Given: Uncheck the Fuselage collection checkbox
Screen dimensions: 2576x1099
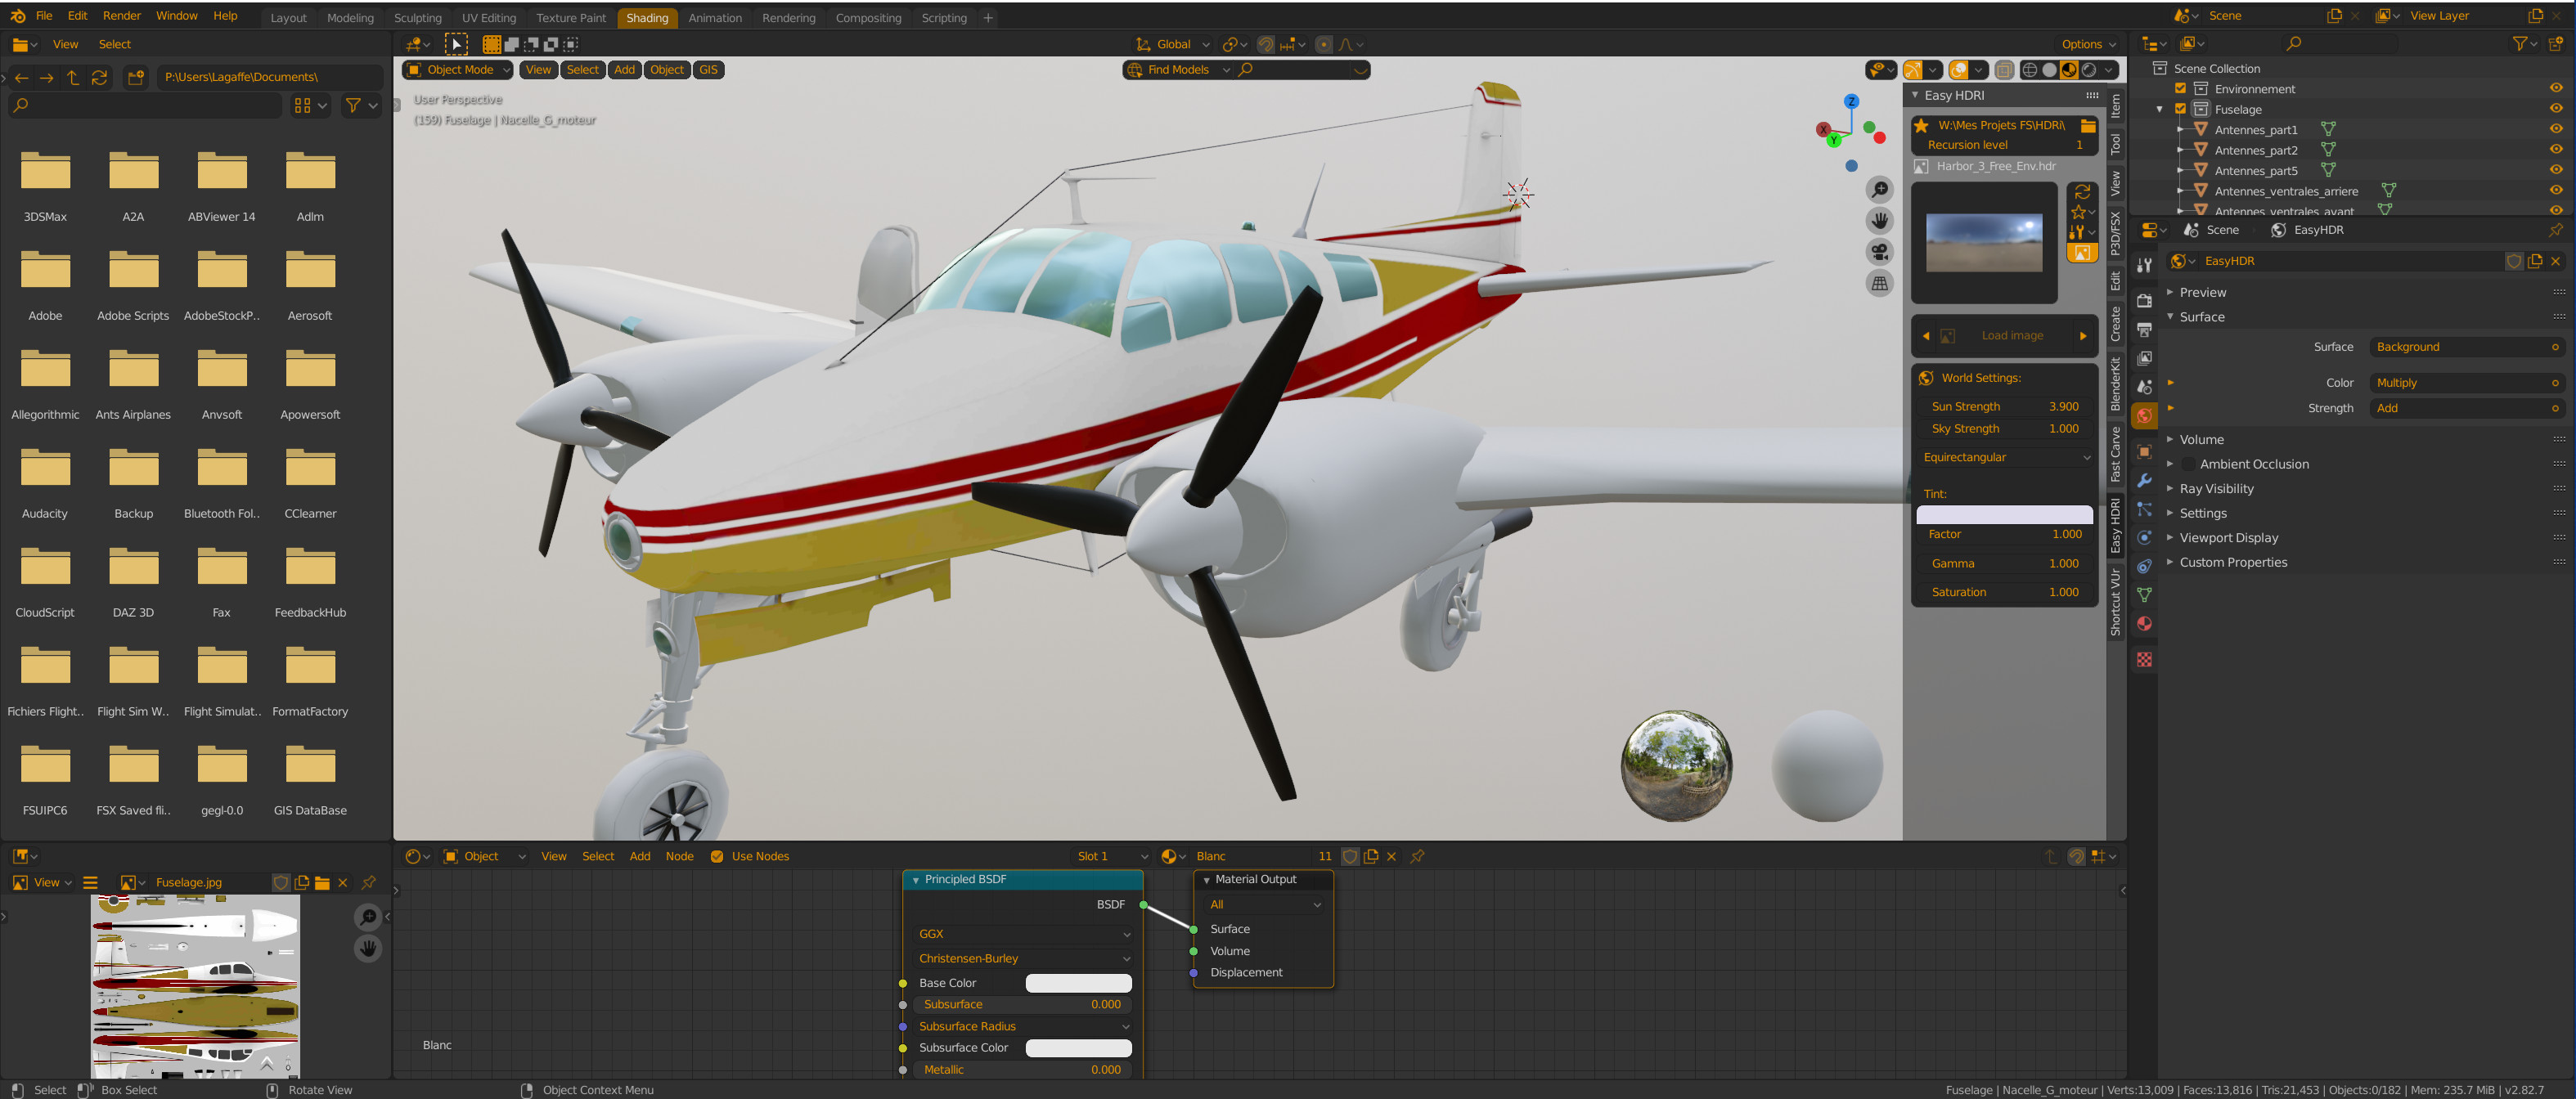Looking at the screenshot, I should (2180, 109).
